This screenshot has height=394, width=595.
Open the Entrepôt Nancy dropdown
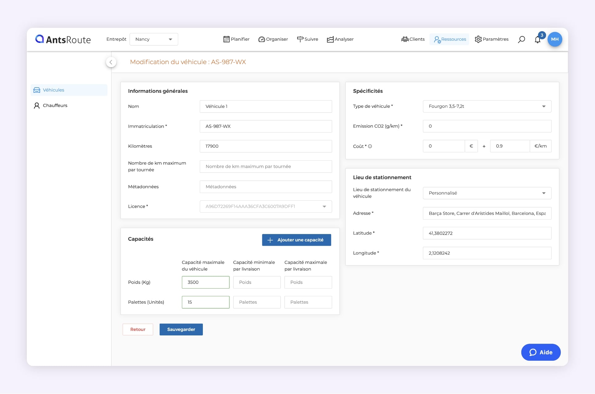(x=154, y=39)
